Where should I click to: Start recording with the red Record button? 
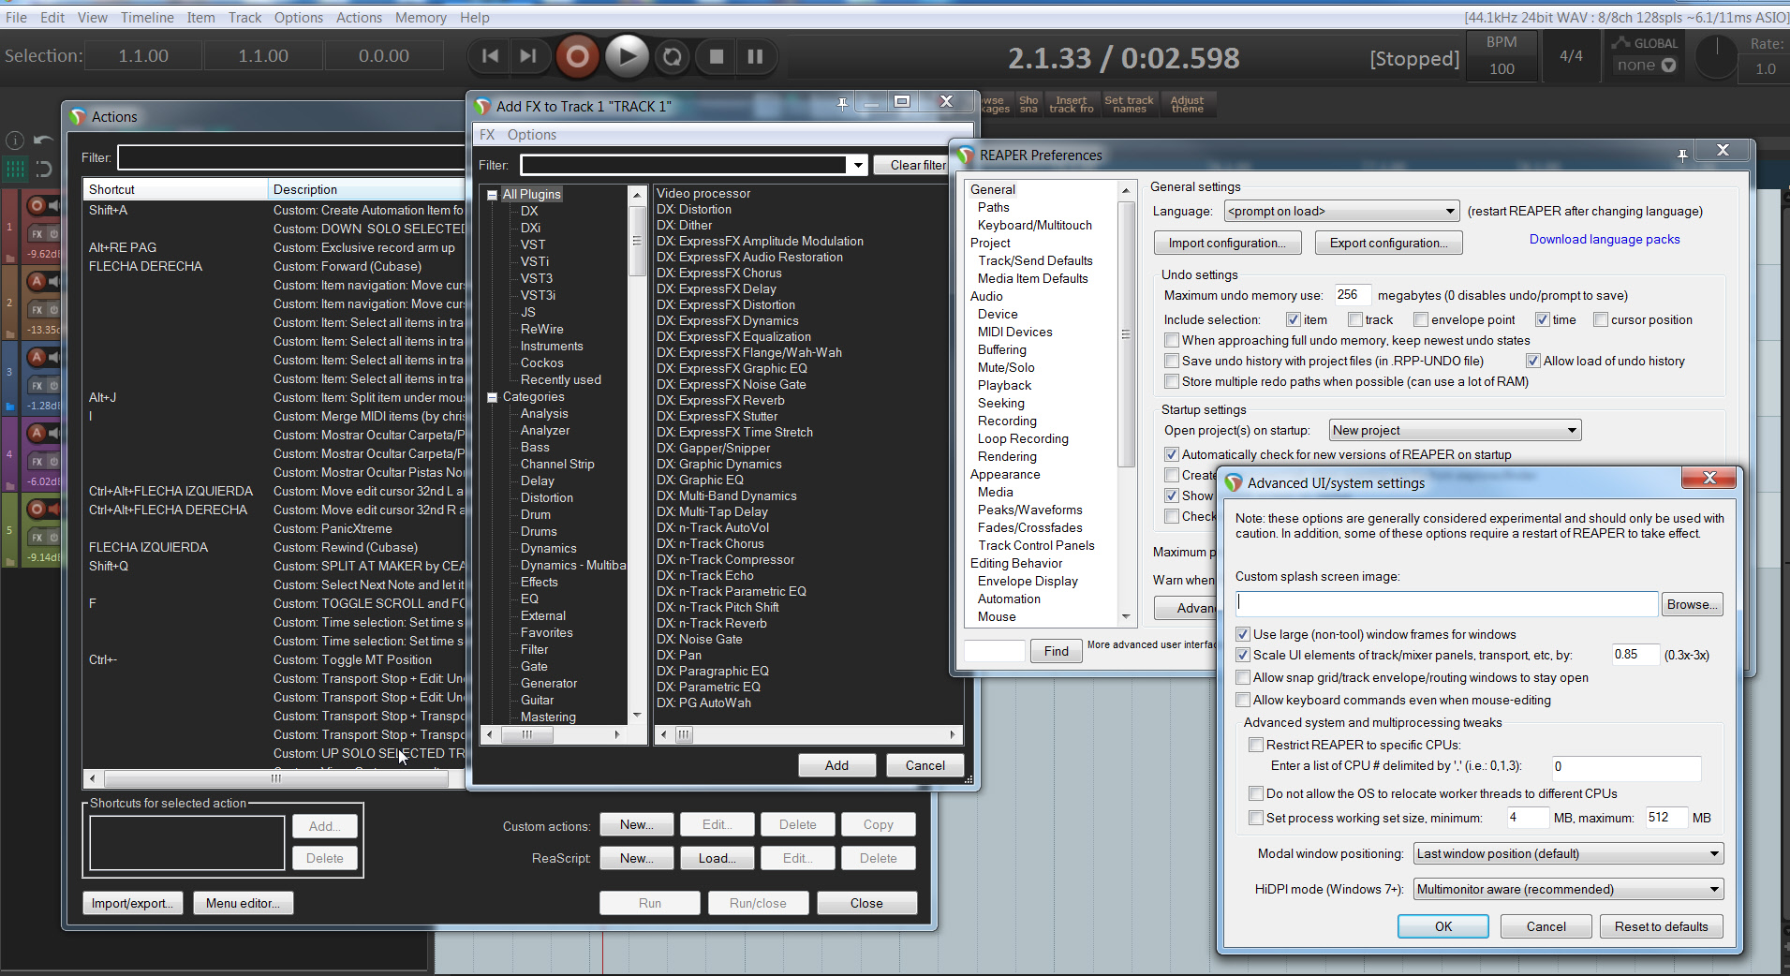tap(577, 57)
